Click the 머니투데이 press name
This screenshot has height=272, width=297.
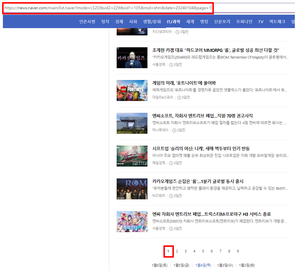click(x=160, y=130)
